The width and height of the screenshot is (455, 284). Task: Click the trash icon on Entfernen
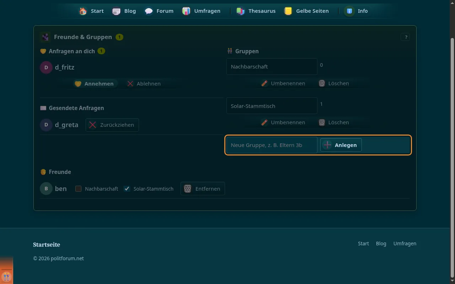[188, 189]
